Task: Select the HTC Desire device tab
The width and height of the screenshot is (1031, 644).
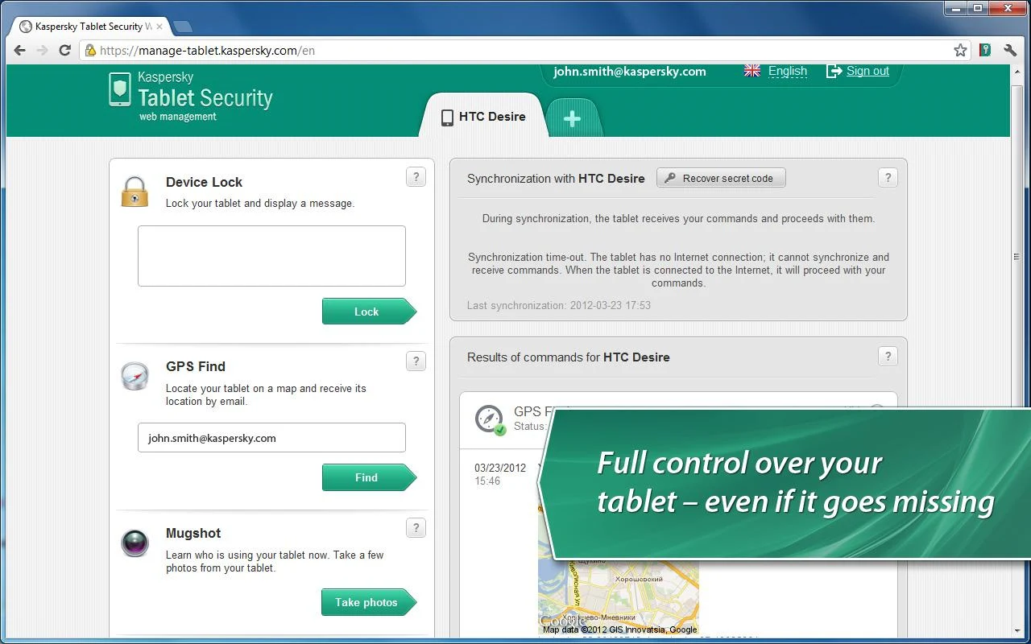Action: click(x=483, y=117)
